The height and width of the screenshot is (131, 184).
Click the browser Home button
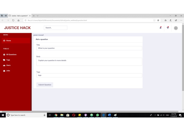coord(19,20)
